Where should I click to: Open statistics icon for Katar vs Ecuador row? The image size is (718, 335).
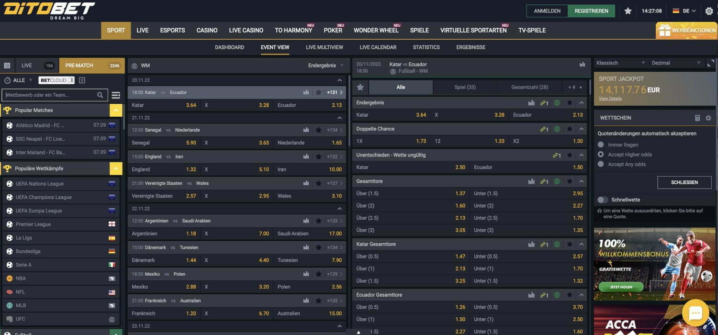tap(306, 92)
